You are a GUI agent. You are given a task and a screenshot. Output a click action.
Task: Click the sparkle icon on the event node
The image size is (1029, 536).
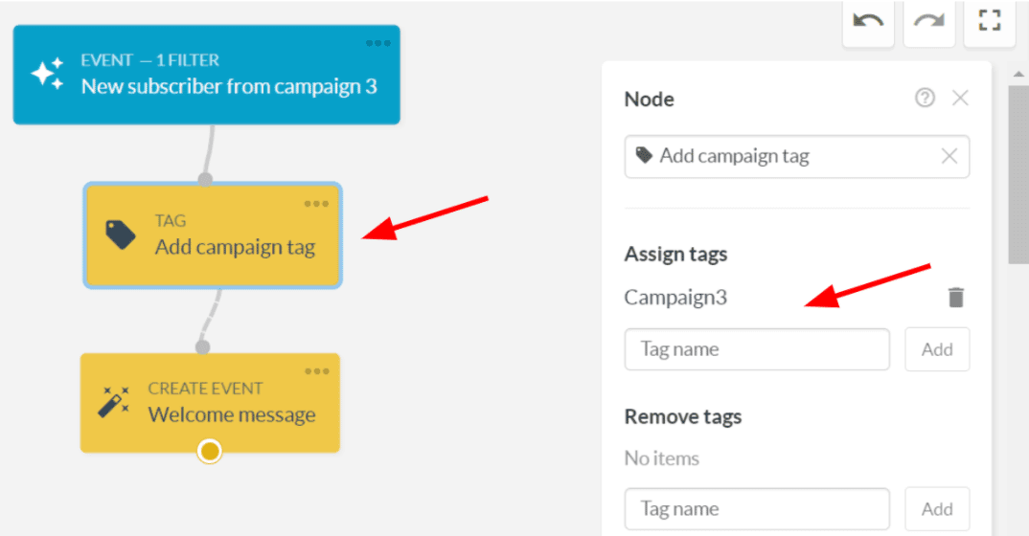pyautogui.click(x=47, y=75)
